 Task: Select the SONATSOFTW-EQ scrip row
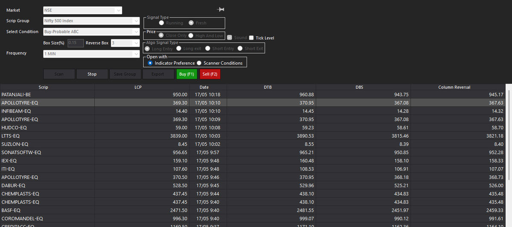(x=253, y=152)
